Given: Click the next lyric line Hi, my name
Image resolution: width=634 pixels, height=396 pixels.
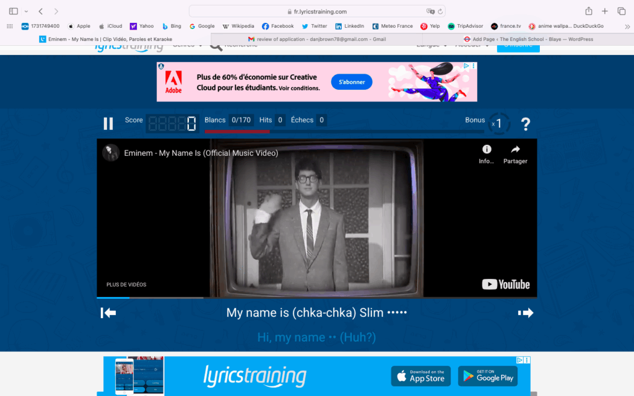Looking at the screenshot, I should pyautogui.click(x=316, y=337).
